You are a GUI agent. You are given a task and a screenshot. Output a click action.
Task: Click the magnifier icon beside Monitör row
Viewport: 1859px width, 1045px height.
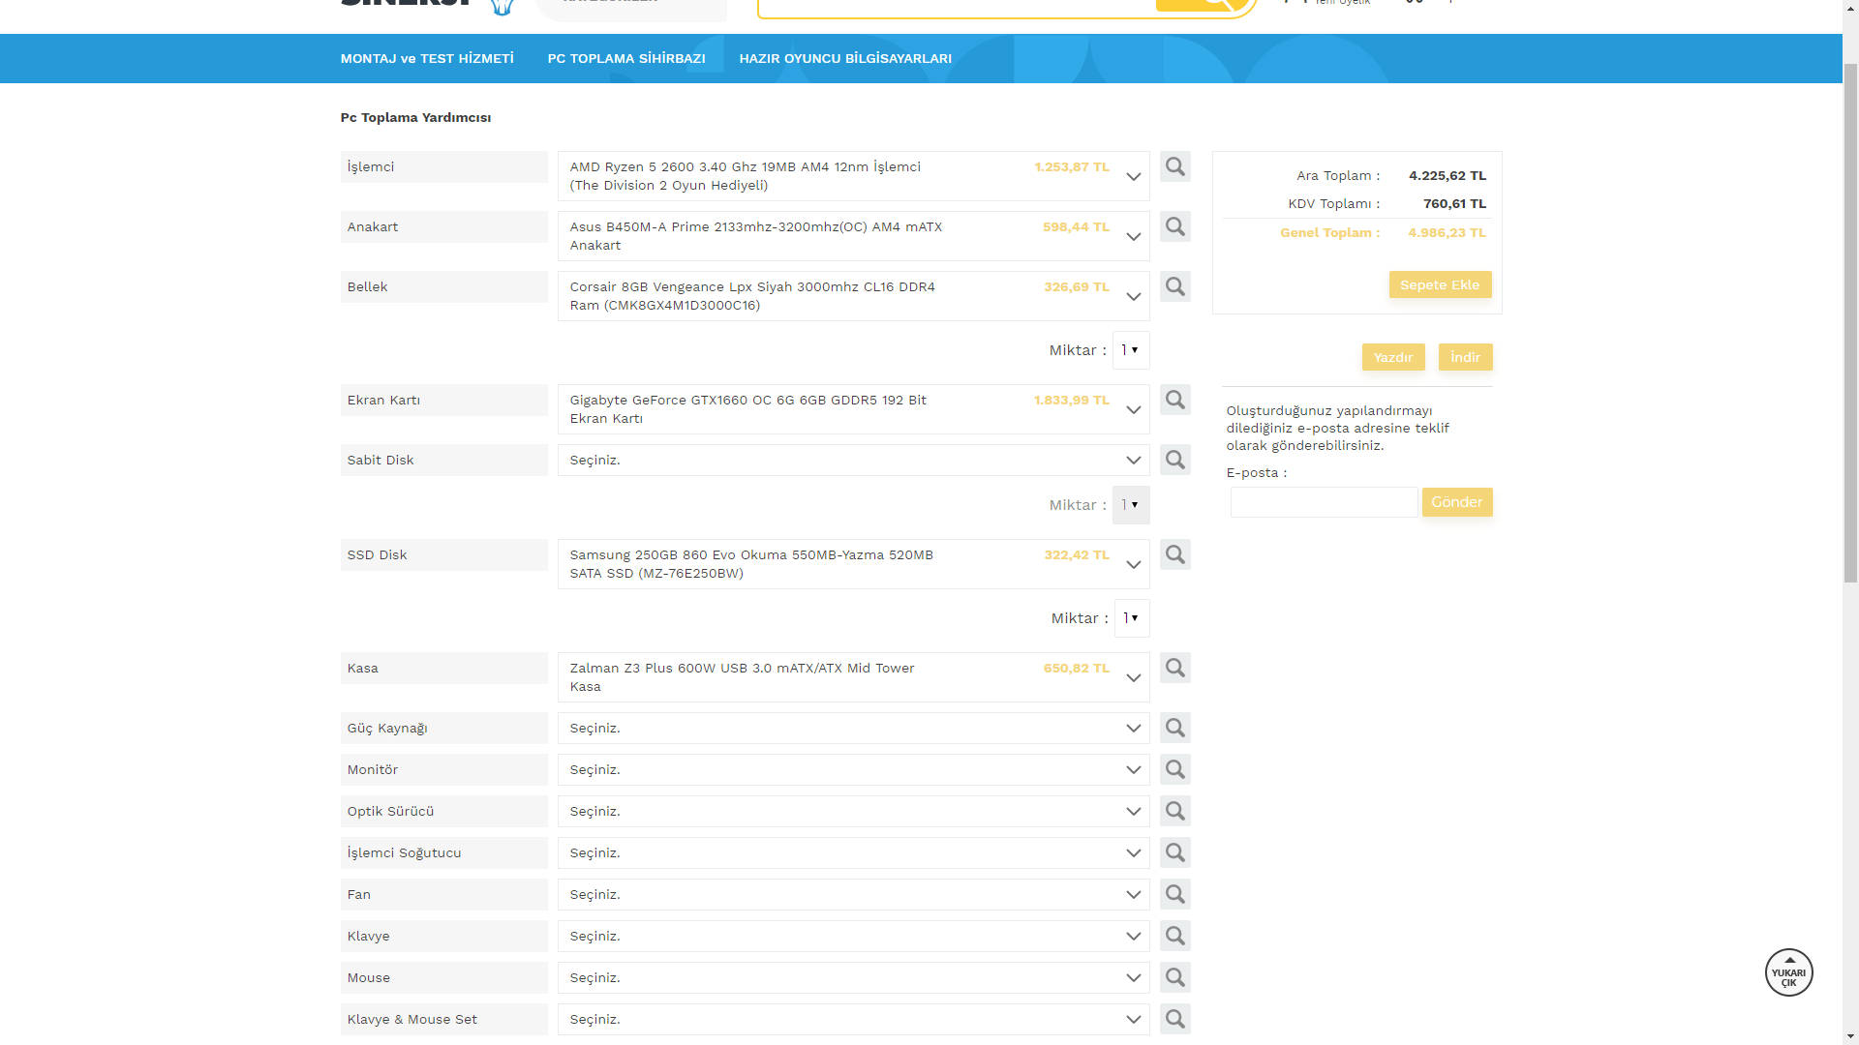tap(1174, 769)
